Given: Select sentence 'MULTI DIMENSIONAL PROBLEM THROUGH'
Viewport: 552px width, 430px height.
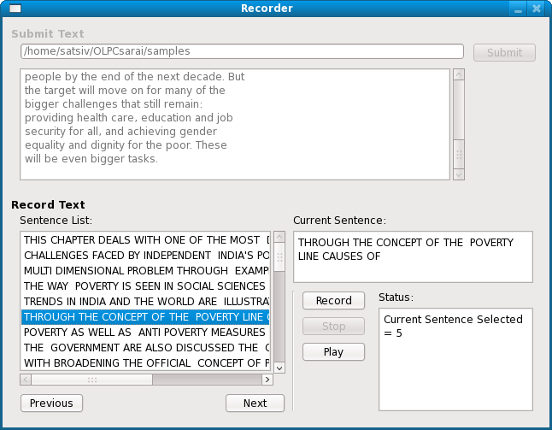Looking at the screenshot, I should pyautogui.click(x=145, y=271).
